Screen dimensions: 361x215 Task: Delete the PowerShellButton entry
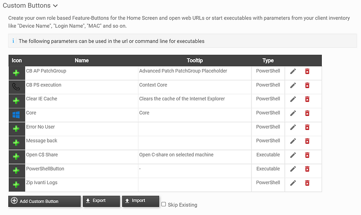(307, 169)
